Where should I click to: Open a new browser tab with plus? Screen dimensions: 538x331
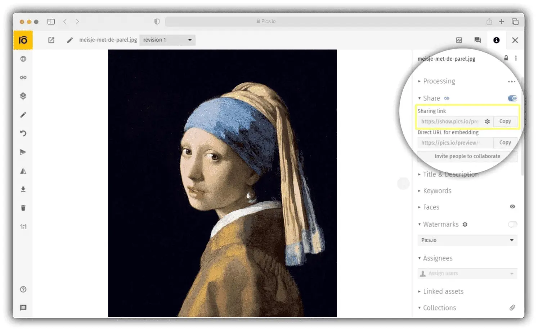point(501,22)
